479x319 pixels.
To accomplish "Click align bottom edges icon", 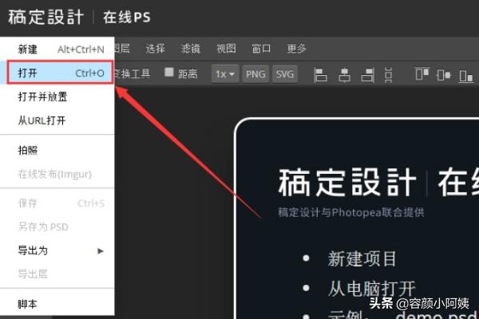I will coord(466,76).
